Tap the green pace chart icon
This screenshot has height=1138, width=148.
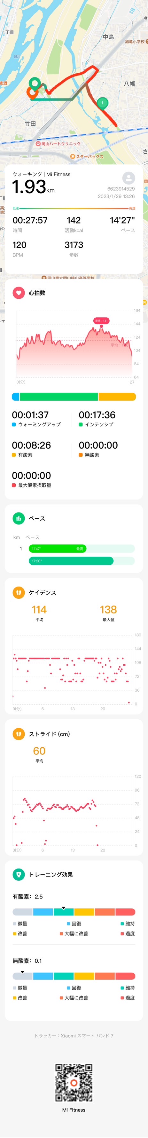pyautogui.click(x=19, y=518)
